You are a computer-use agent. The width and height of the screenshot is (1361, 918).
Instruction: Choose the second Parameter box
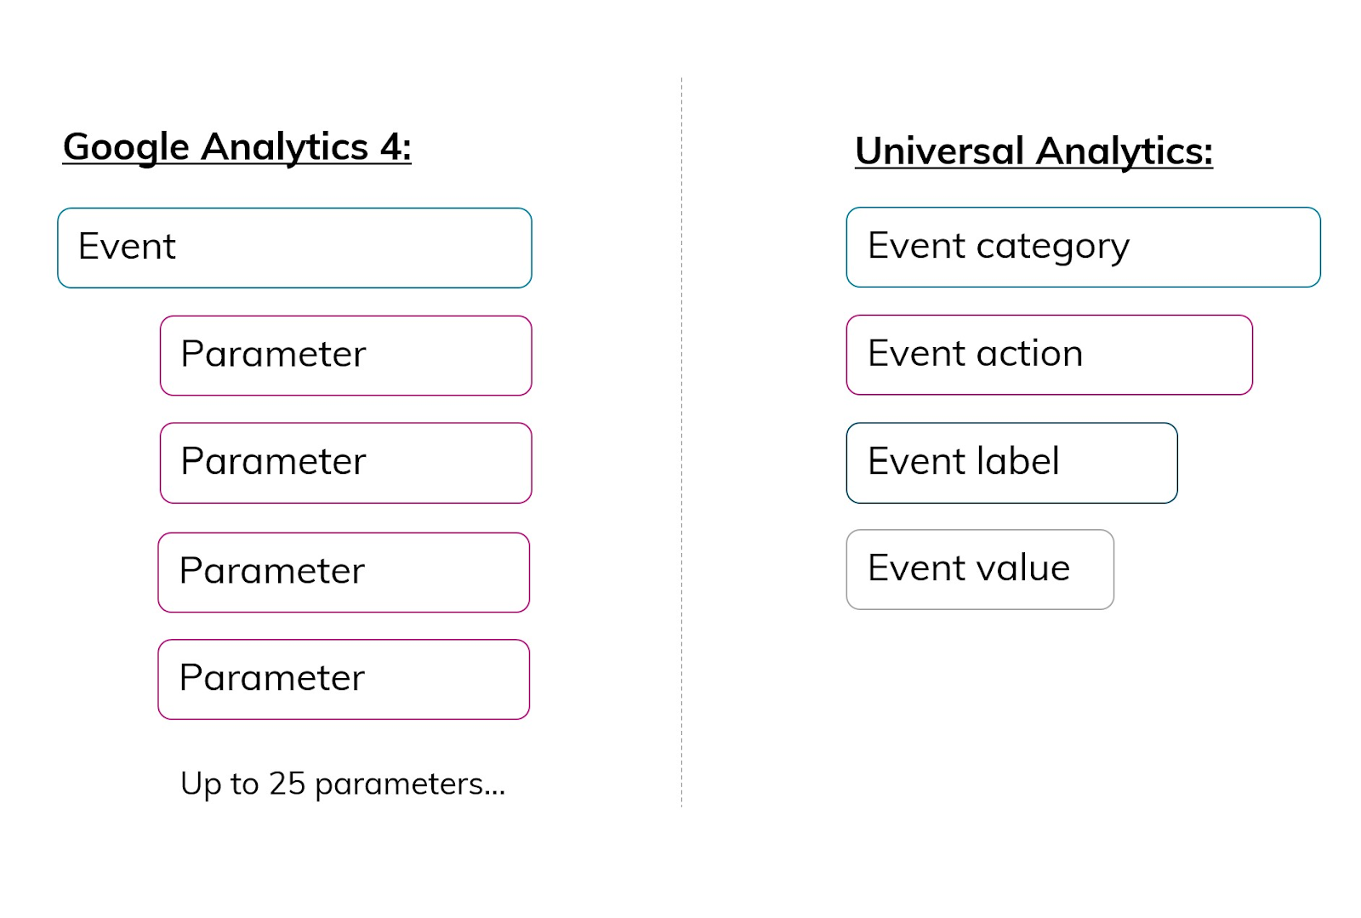pyautogui.click(x=345, y=463)
